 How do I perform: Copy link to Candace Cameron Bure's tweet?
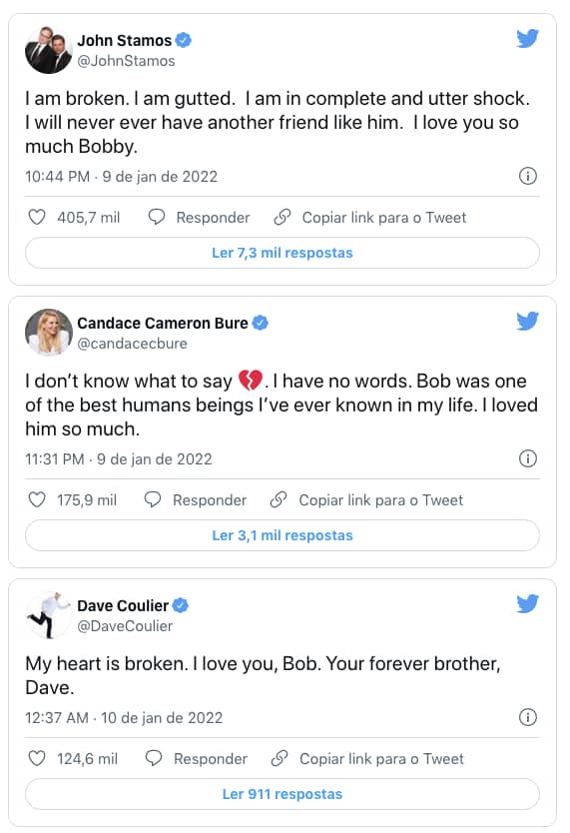point(366,500)
